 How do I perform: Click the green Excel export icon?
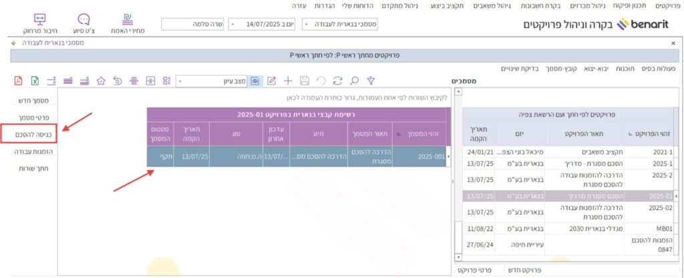point(35,81)
